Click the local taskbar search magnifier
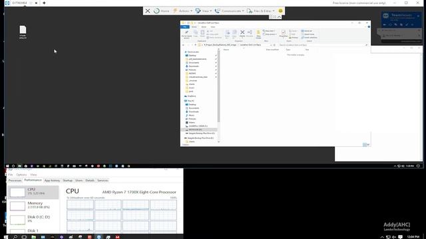 pos(15,237)
